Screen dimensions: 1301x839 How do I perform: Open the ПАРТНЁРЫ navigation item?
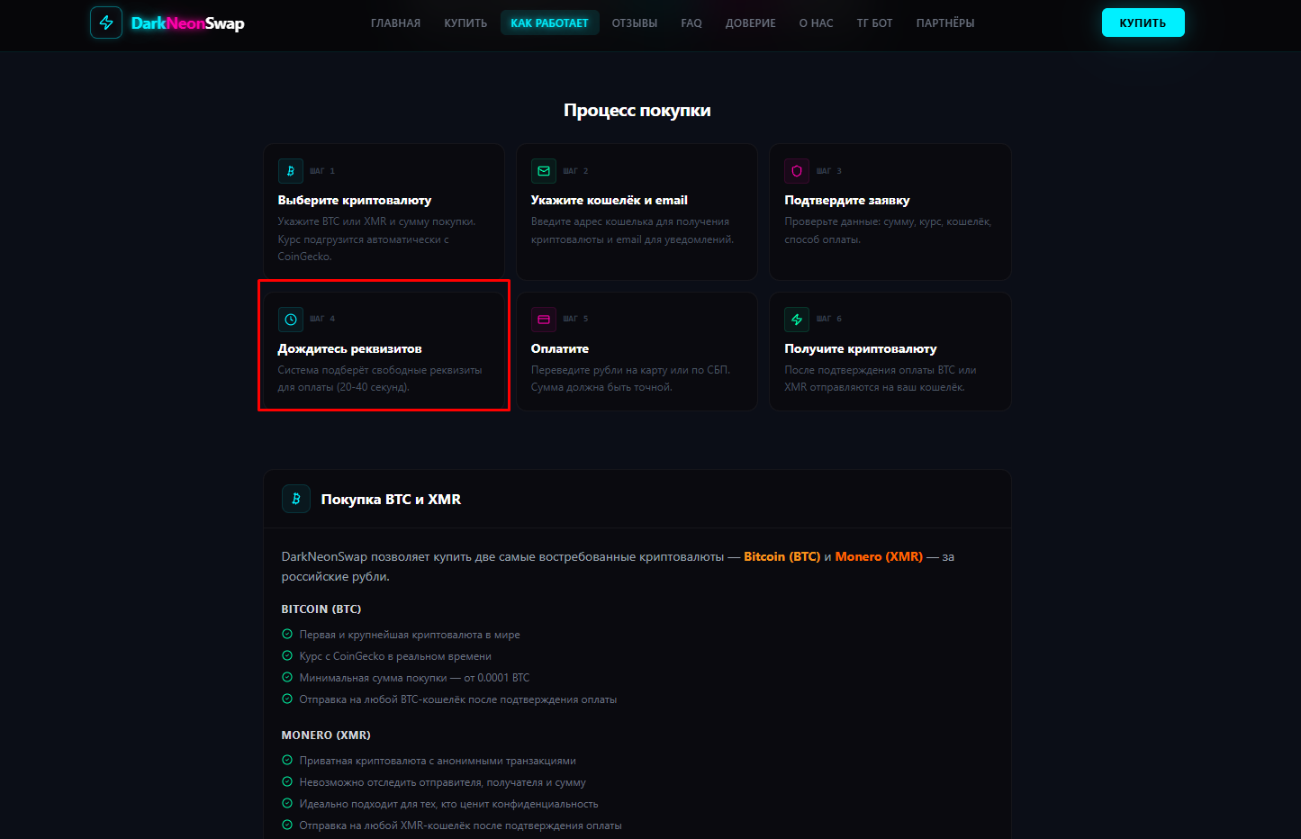(x=945, y=23)
